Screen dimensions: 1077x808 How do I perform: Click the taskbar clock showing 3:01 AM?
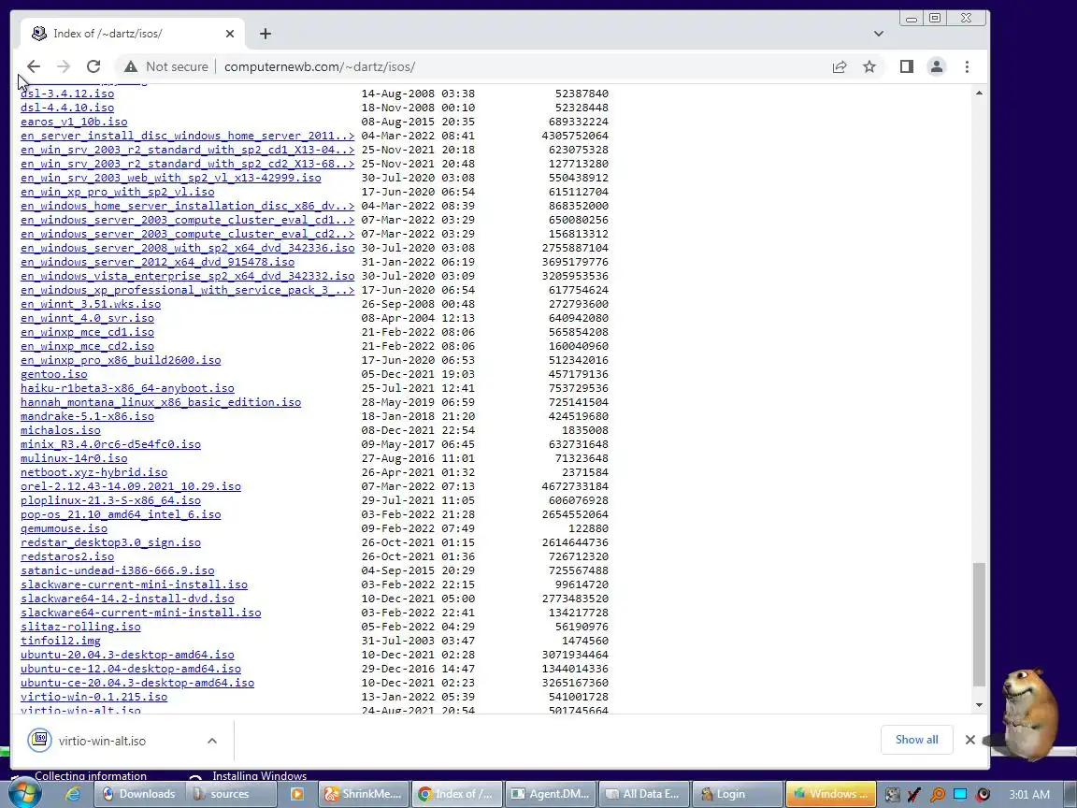pyautogui.click(x=1029, y=795)
